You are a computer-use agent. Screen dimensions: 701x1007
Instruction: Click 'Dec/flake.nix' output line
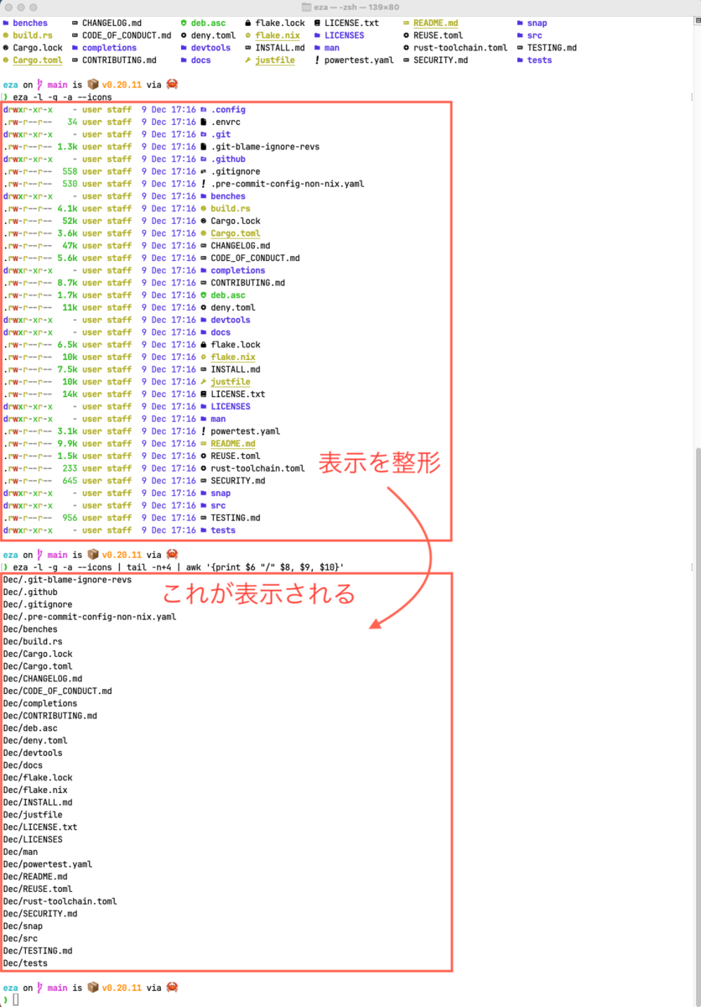(35, 790)
